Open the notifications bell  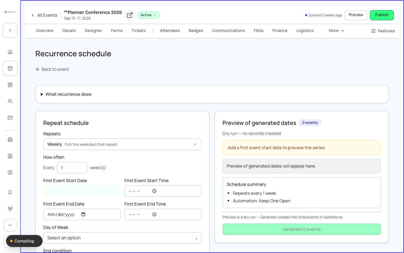pos(10,192)
